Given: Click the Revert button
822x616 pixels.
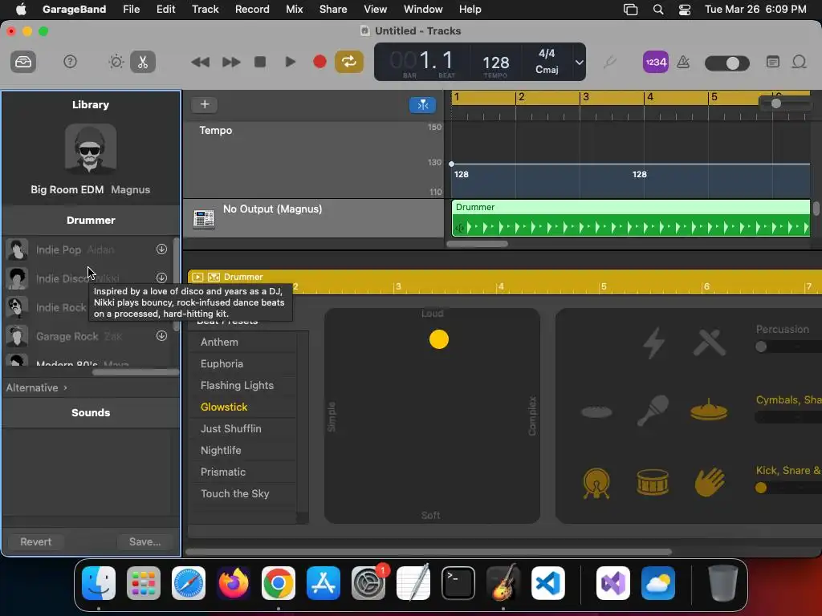Looking at the screenshot, I should pos(35,541).
